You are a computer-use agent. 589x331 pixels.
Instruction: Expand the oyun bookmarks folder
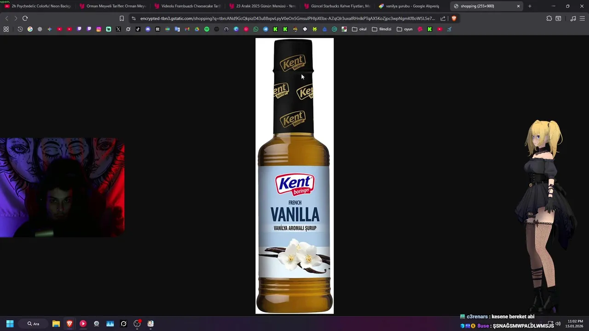pos(405,29)
